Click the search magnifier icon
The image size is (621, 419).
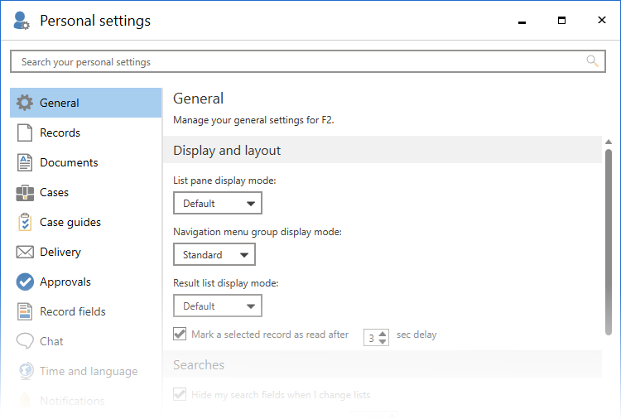592,61
